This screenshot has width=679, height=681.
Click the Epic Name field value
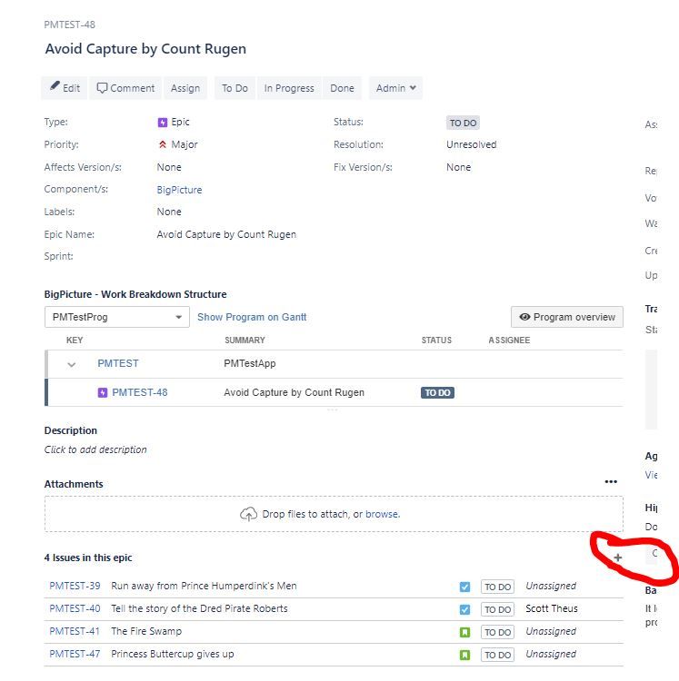pos(226,234)
